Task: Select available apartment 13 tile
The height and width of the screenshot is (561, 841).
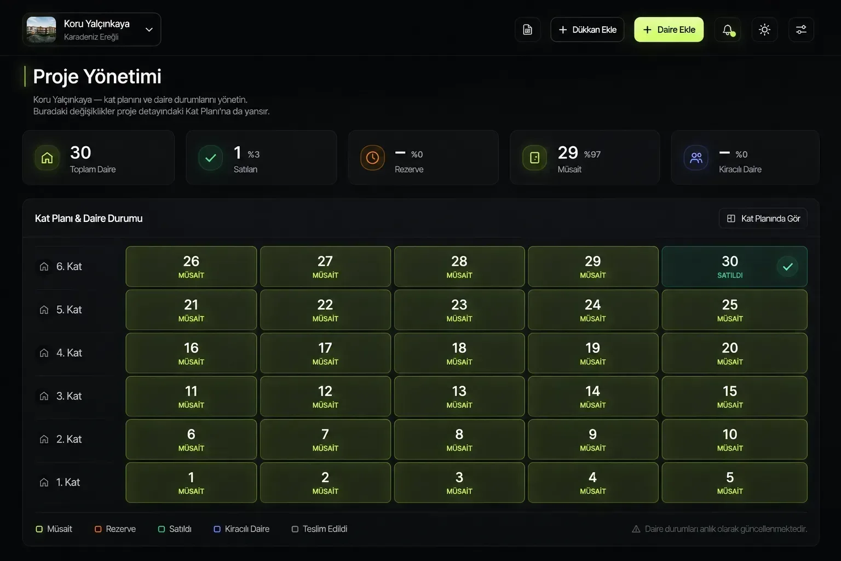Action: pyautogui.click(x=459, y=396)
